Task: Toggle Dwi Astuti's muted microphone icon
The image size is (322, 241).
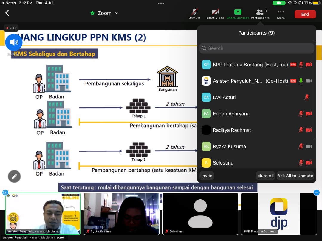Action: coord(307,97)
